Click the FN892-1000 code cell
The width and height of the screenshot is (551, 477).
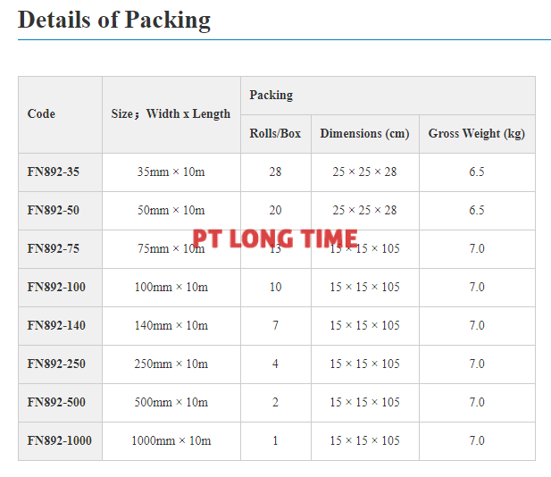coord(59,440)
